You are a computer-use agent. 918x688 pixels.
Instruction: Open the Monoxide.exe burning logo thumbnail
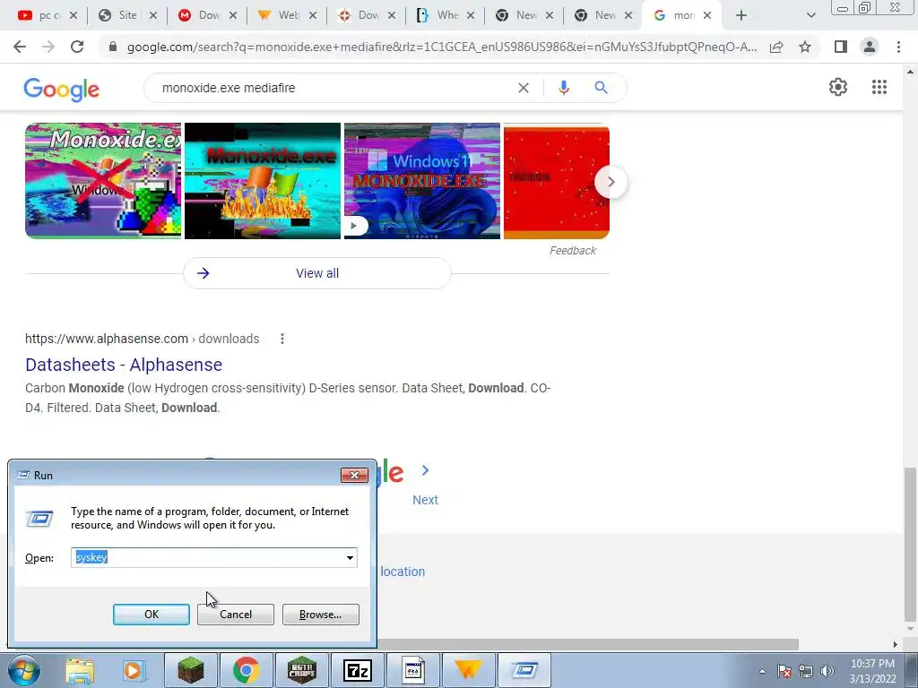point(263,181)
